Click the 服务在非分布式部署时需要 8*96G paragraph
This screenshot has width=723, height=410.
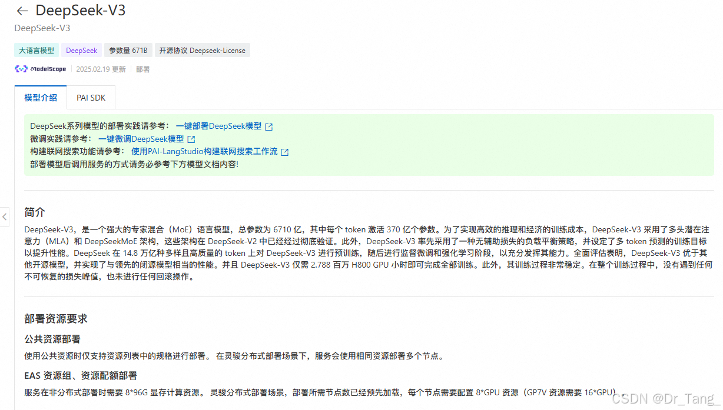tap(324, 392)
